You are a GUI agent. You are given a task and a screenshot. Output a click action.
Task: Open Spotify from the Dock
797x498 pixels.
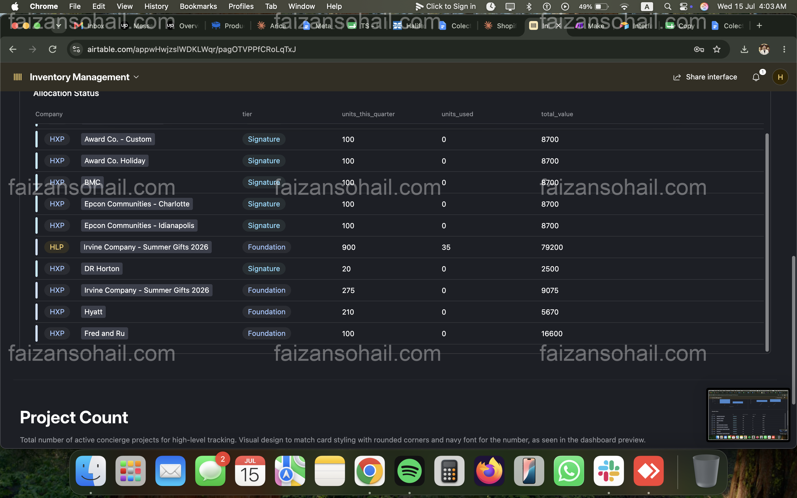(x=409, y=471)
